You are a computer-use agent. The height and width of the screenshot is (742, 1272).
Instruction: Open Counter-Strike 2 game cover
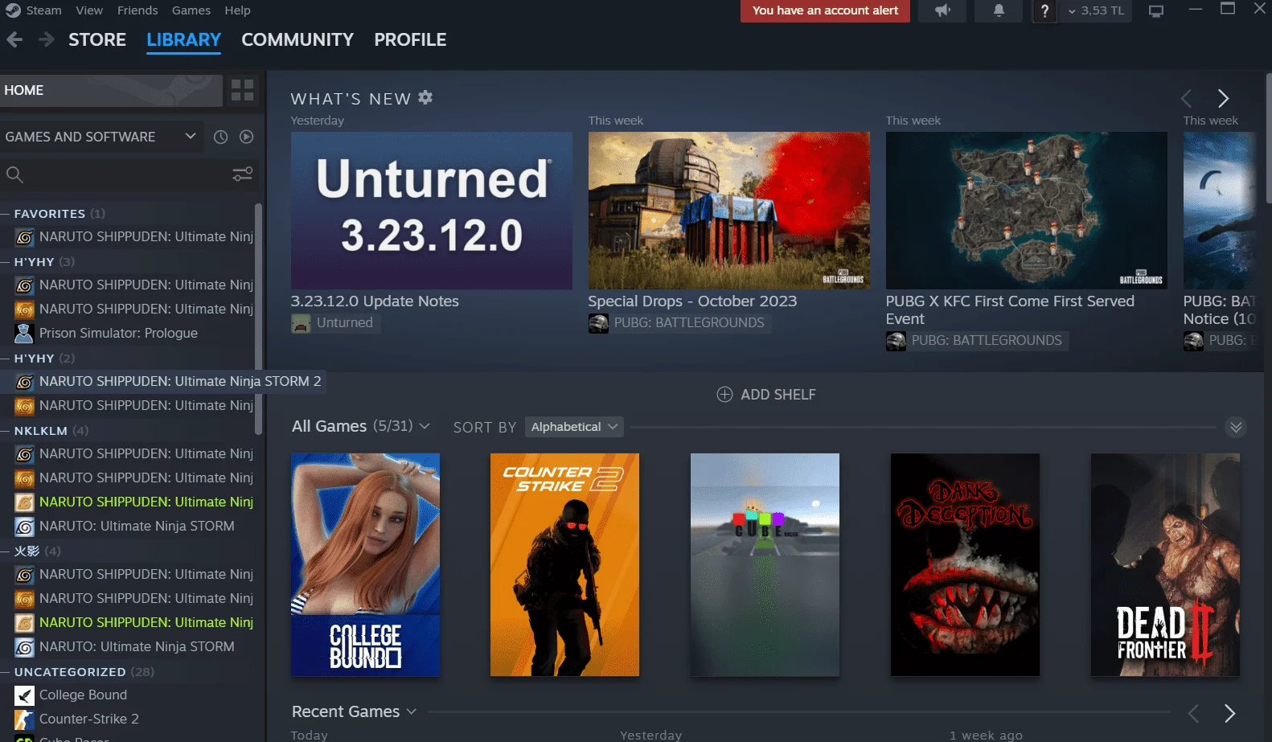pos(564,564)
